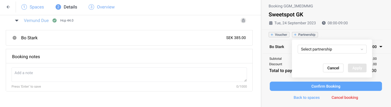
Task: Go to the Overview step
Action: (102, 7)
